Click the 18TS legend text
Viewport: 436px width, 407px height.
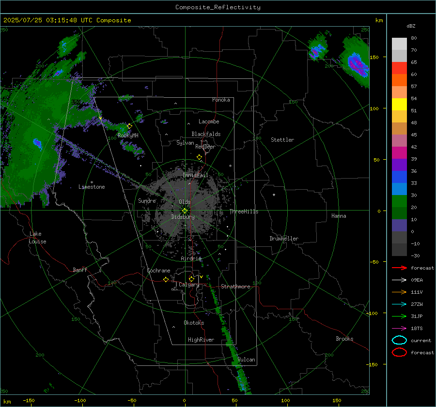point(417,329)
